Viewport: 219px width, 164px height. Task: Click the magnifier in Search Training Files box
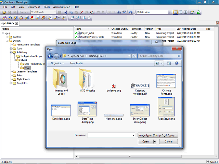[x=179, y=56]
